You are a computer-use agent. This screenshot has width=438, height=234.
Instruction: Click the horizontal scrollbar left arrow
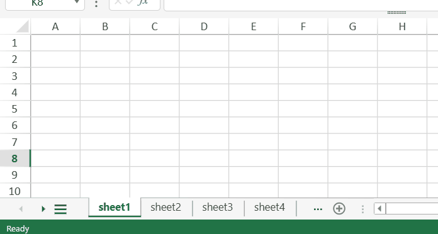379,209
